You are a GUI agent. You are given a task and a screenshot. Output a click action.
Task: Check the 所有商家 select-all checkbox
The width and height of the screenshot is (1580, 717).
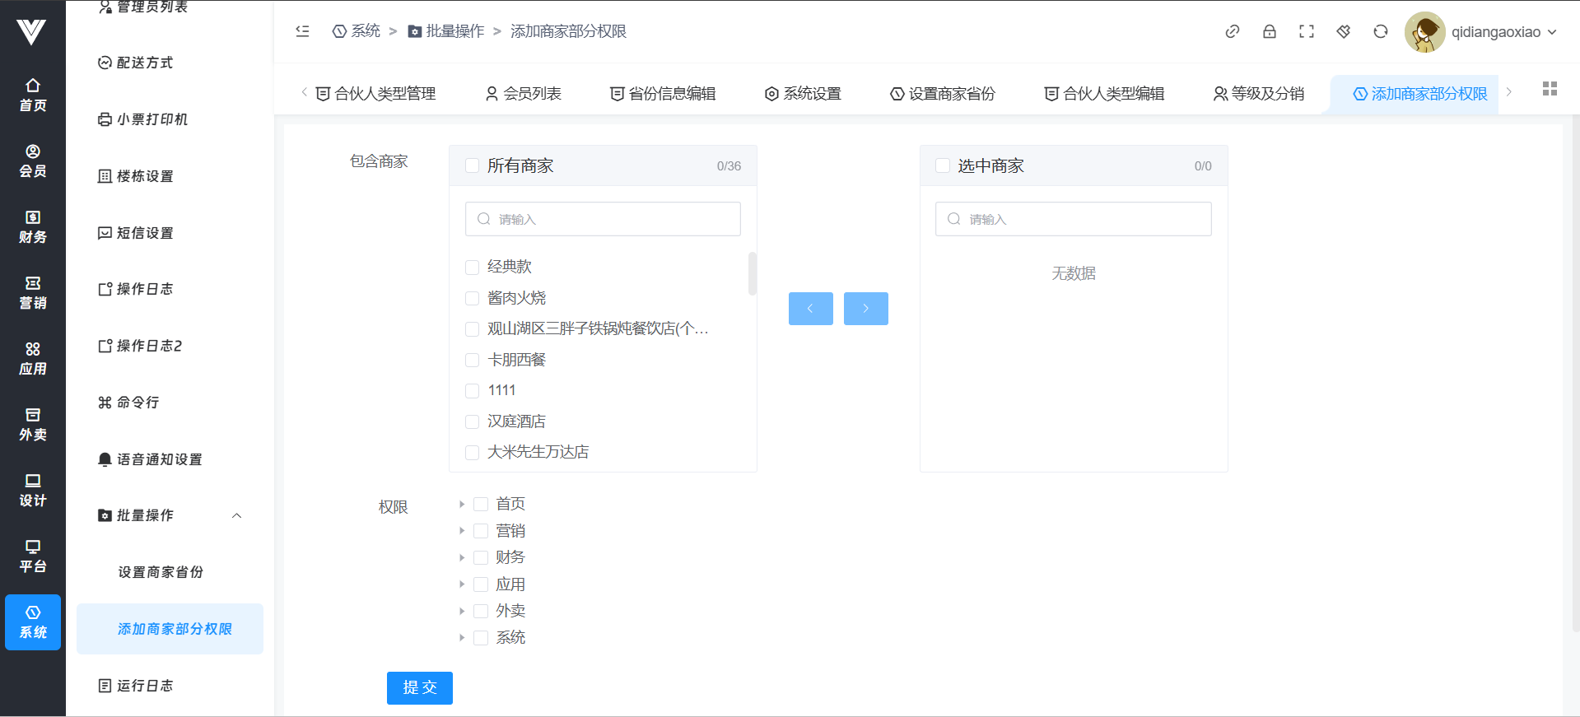click(x=473, y=165)
